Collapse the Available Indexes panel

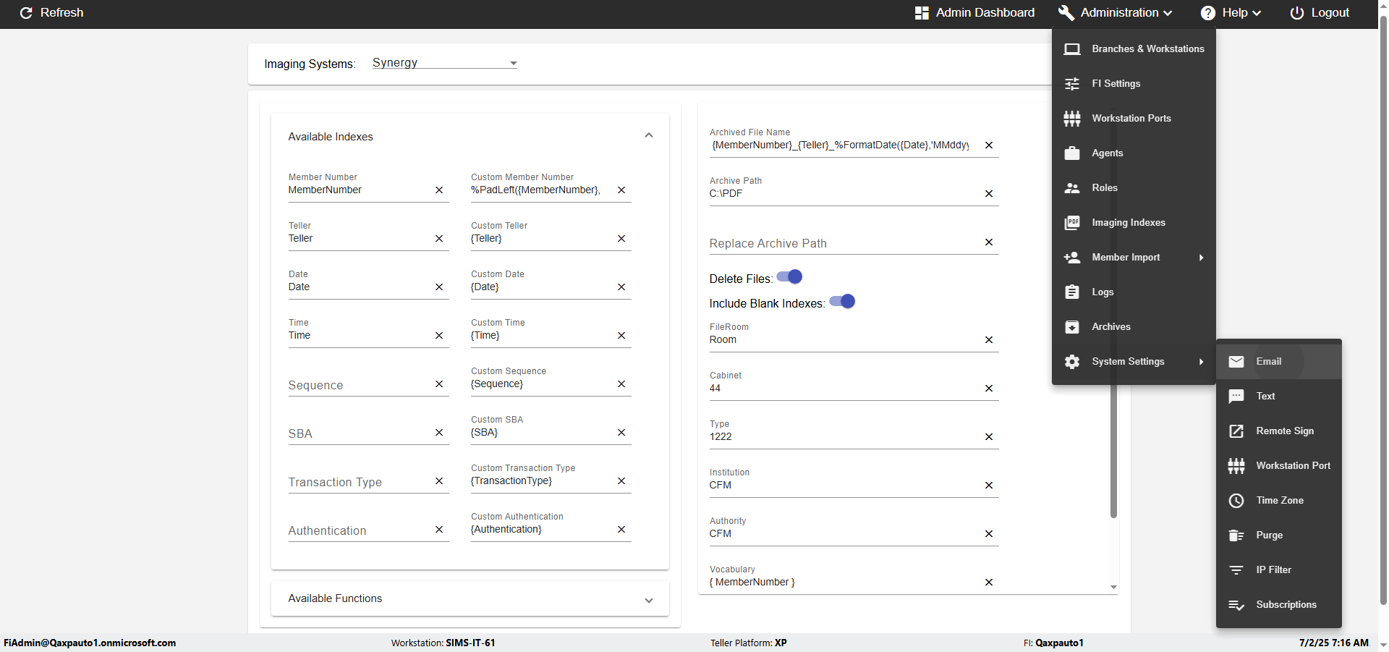(649, 136)
